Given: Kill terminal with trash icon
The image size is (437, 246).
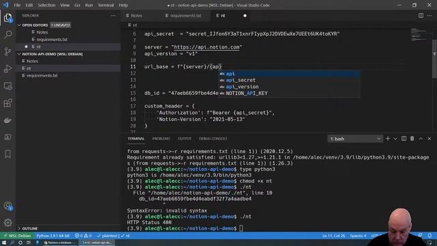Looking at the screenshot, I should (412, 139).
